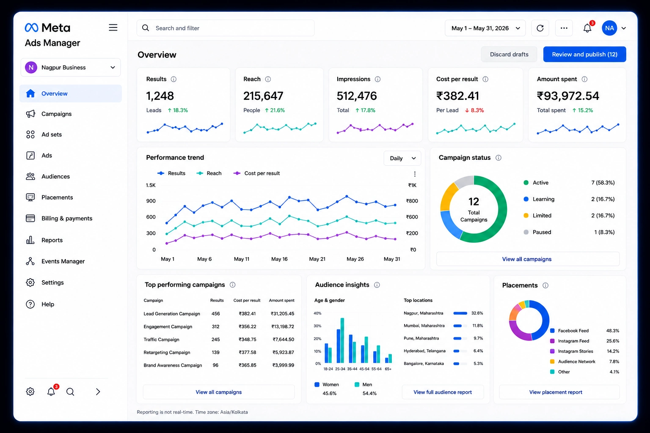Screen dimensions: 650x433
Task: Click Nagpur, Maharashtra location row
Action: [443, 313]
